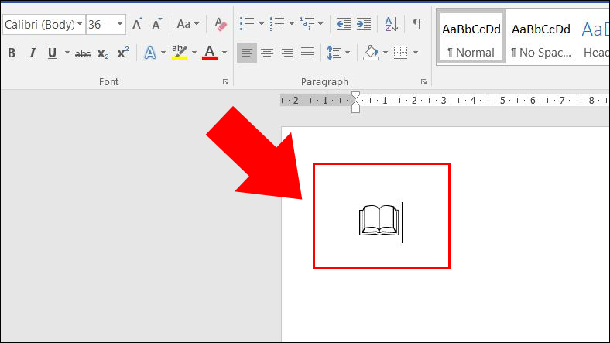This screenshot has width=610, height=343.
Task: Click the Clear All Formatting eraser icon
Action: [221, 25]
